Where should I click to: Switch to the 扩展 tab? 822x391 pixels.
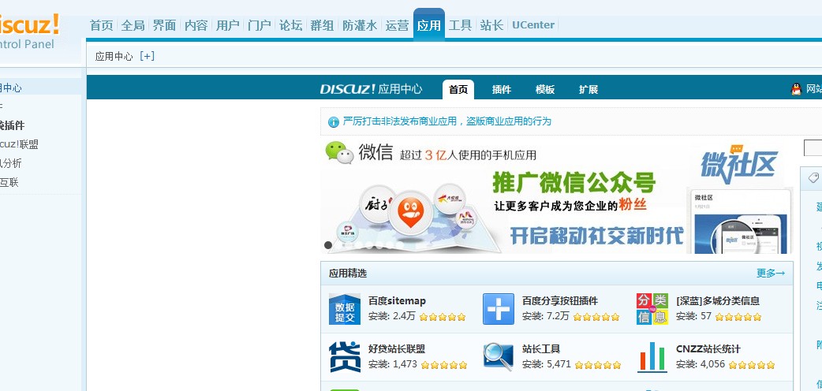[x=588, y=90]
